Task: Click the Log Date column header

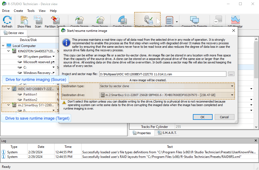Action: pyautogui.click(x=41, y=147)
